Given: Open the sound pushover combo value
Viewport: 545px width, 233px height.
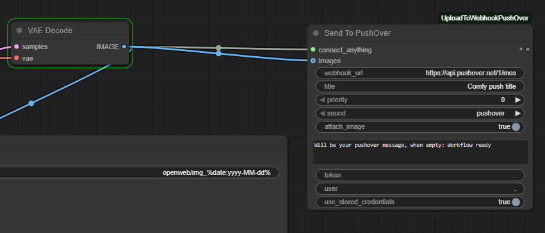Looking at the screenshot, I should pos(491,113).
